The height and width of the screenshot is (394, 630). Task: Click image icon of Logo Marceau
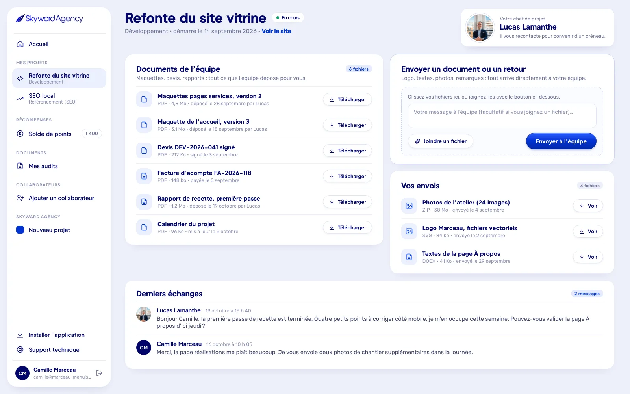[x=409, y=231]
